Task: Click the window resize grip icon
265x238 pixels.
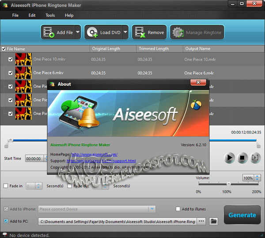Action: tap(262, 235)
